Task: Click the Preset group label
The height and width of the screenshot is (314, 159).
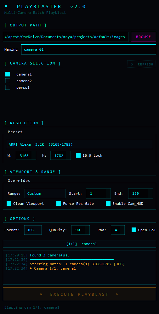Action: tap(15, 132)
